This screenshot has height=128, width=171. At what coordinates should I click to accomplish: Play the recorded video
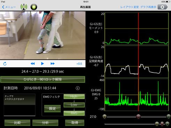tap(43, 63)
